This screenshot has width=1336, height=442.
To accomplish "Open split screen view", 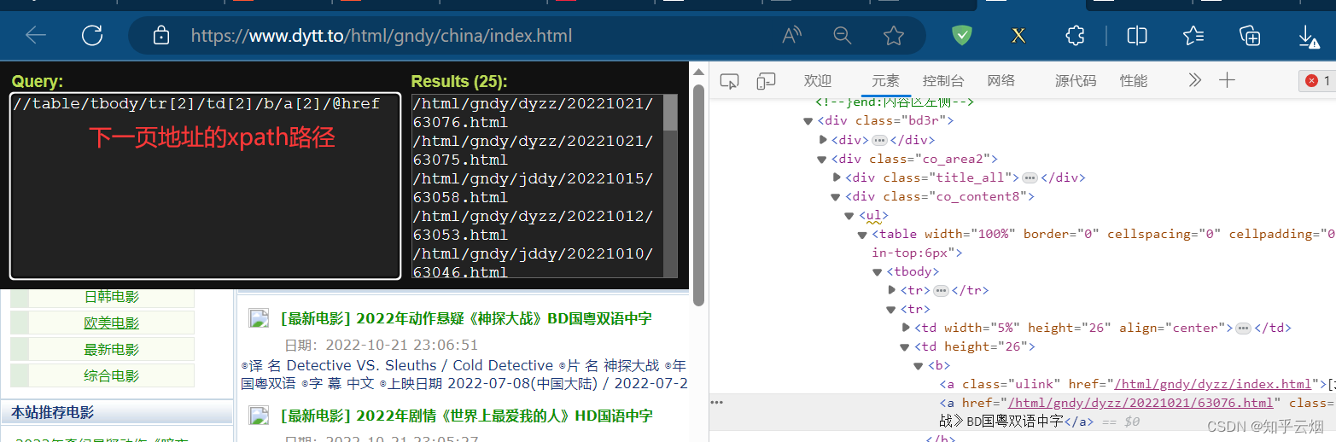I will pos(1137,35).
